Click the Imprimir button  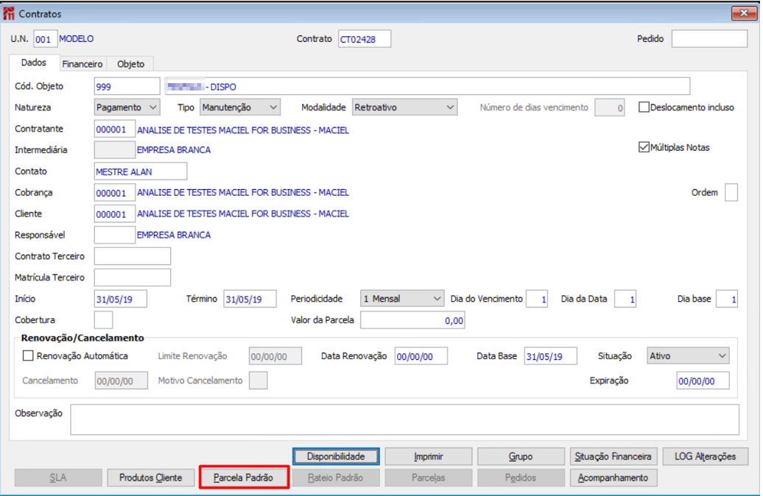428,456
